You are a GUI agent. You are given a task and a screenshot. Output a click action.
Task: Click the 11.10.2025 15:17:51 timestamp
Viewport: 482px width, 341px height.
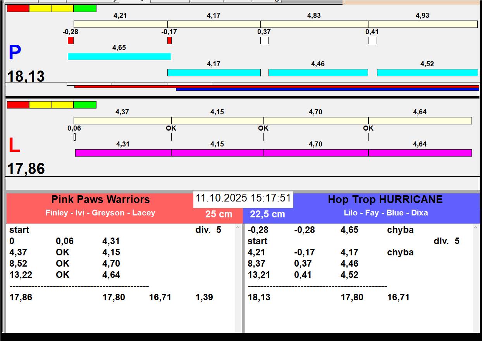[x=243, y=198]
